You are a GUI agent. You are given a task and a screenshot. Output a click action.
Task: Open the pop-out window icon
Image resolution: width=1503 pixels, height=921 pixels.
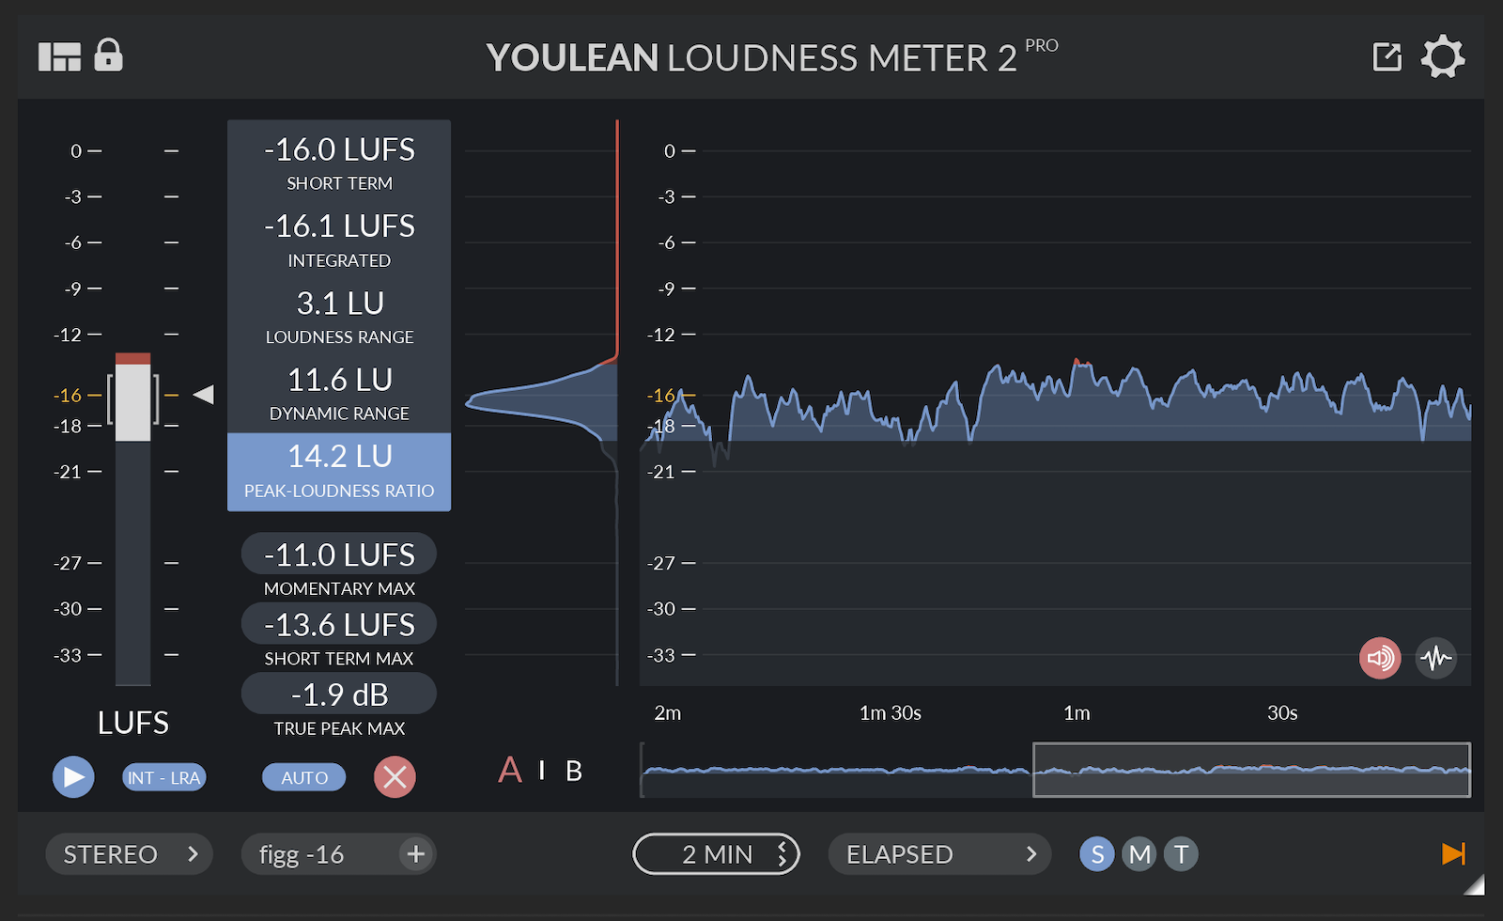tap(1387, 57)
